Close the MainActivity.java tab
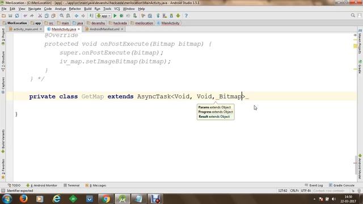363x204 pixels. [79, 29]
